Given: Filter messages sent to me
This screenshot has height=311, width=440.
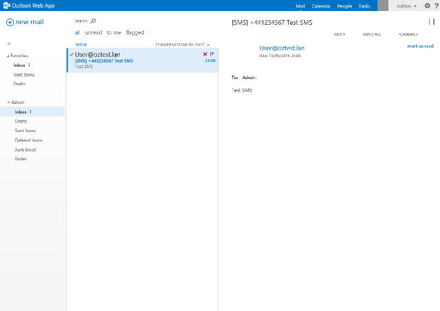Looking at the screenshot, I should tap(114, 32).
